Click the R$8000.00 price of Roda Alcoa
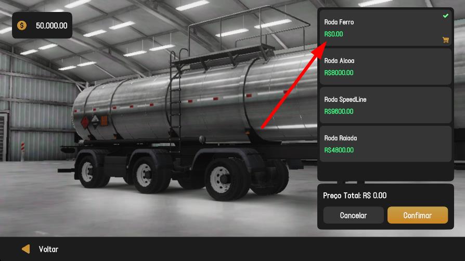The image size is (465, 261). [339, 73]
